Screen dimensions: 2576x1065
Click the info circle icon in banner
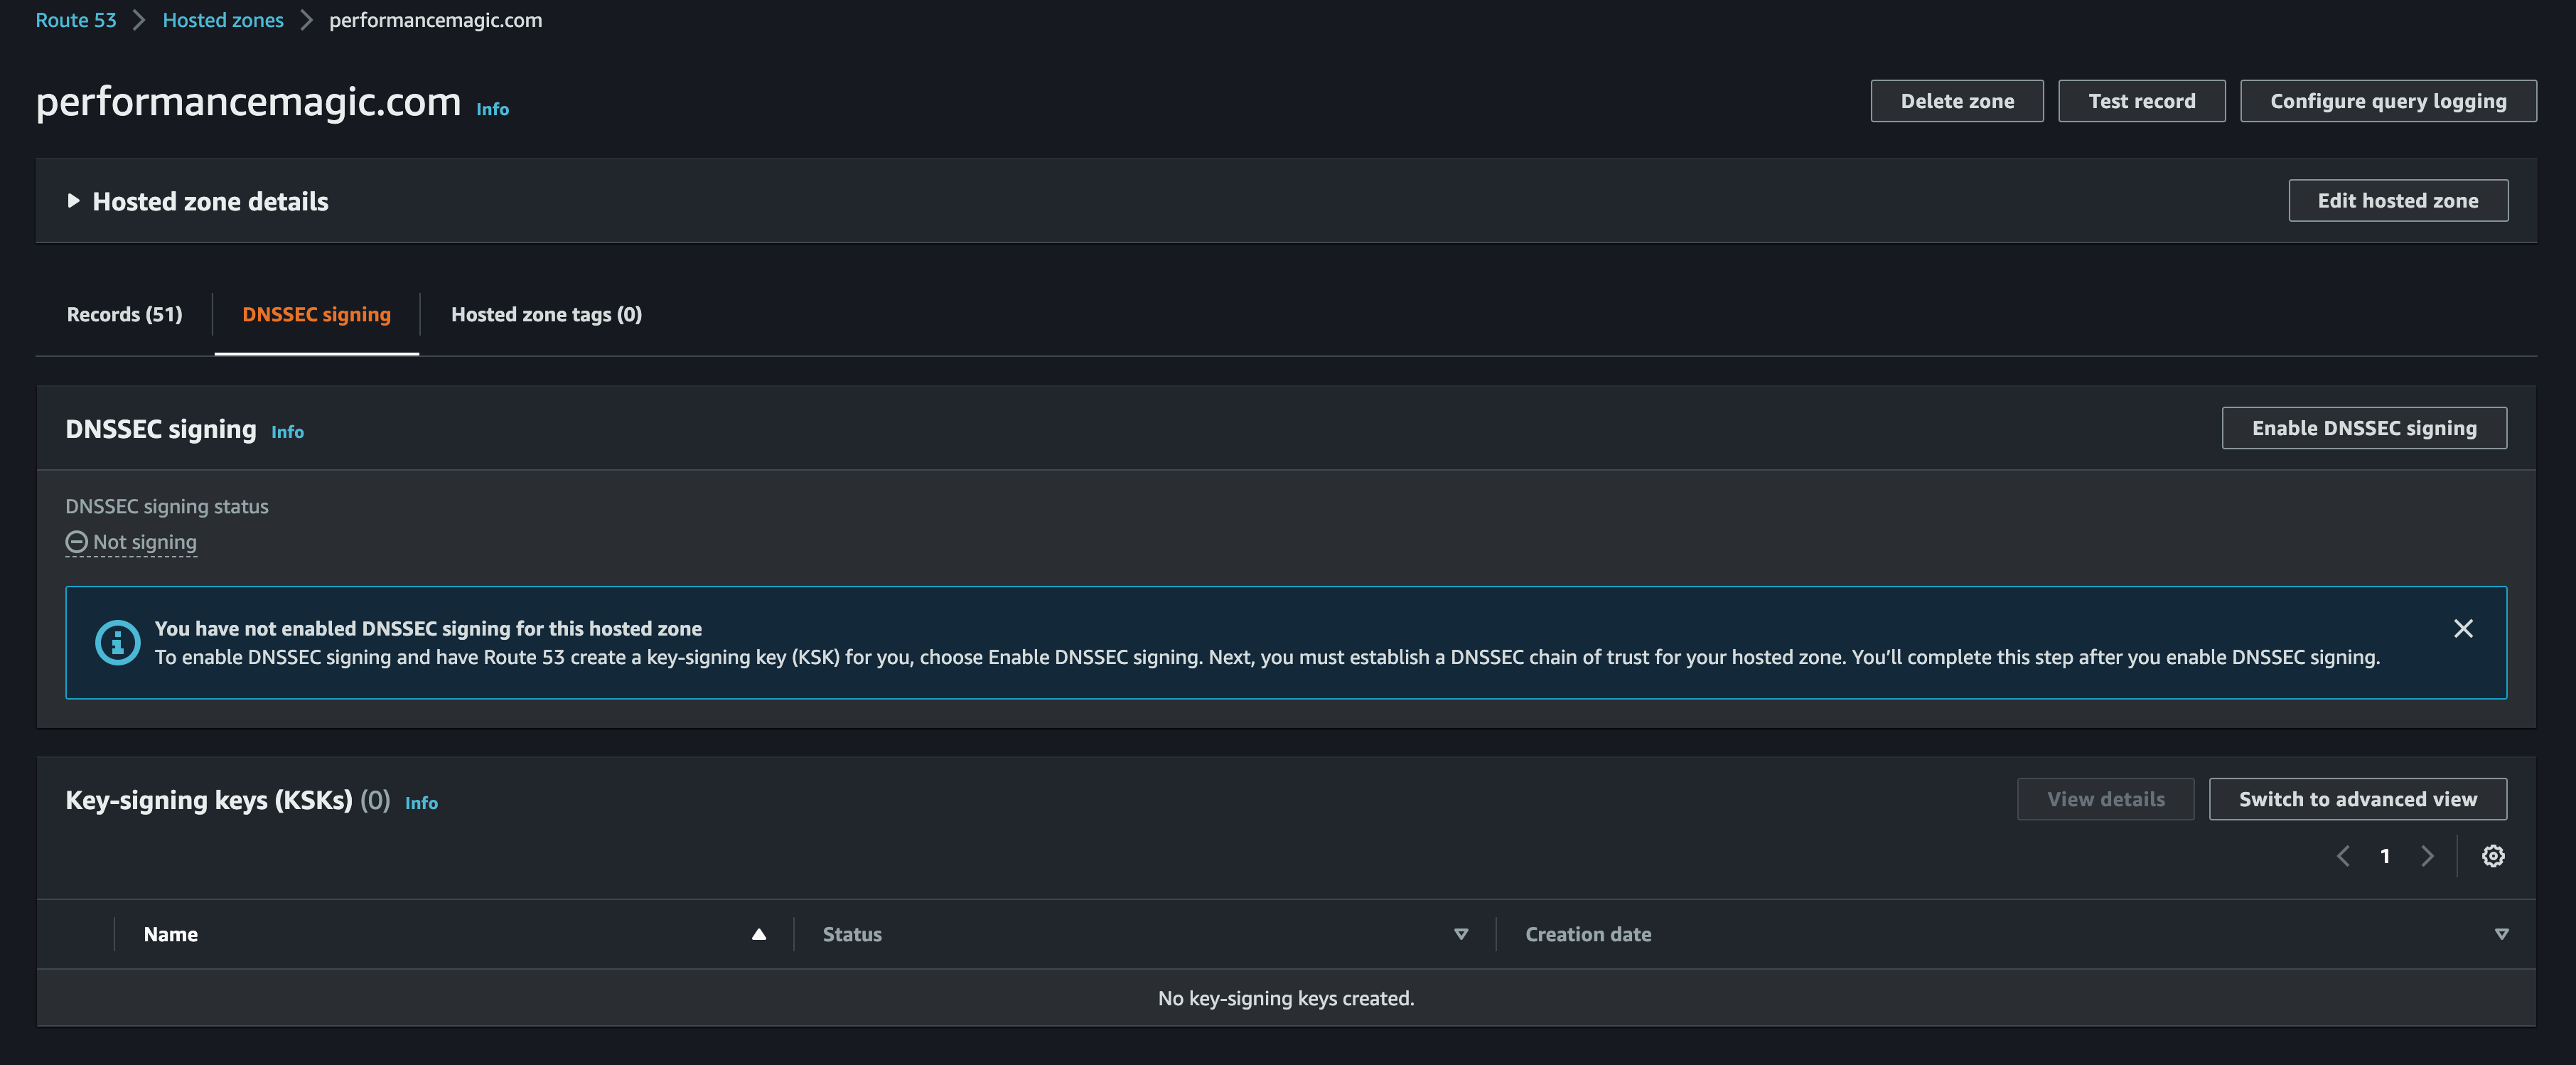click(x=117, y=642)
